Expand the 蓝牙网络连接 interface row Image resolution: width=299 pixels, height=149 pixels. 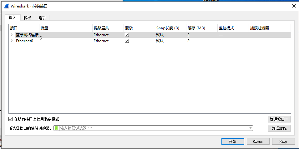tap(12, 35)
